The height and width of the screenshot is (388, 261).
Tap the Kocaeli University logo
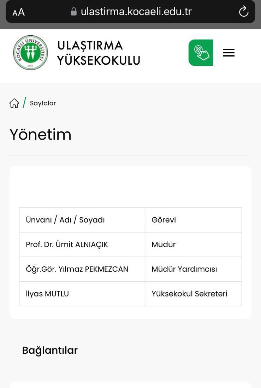[30, 53]
